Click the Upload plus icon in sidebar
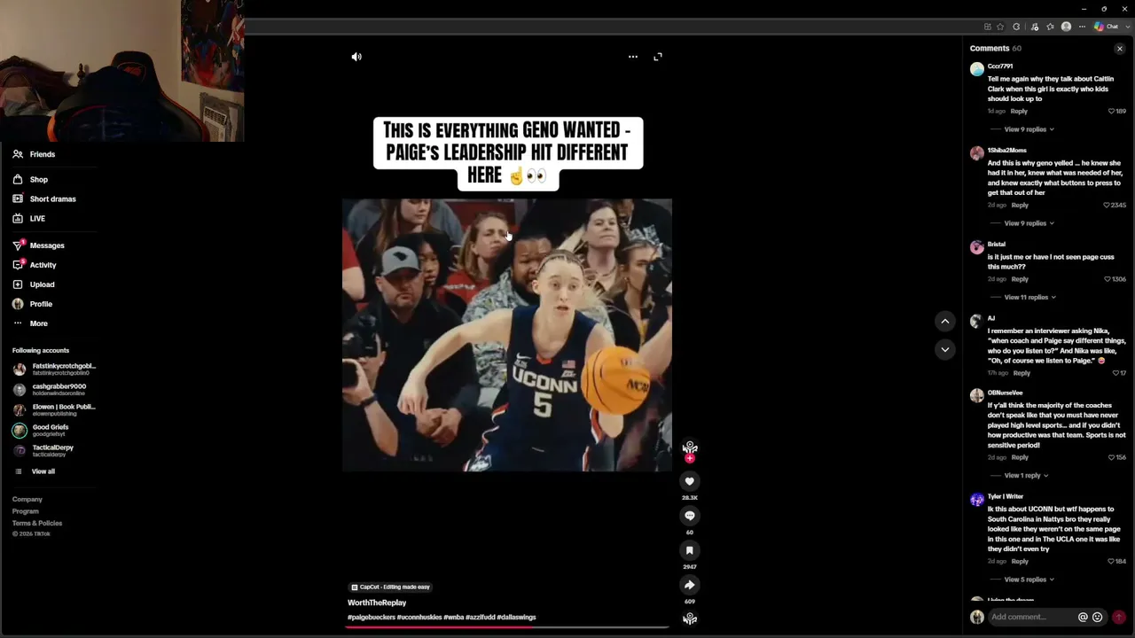The width and height of the screenshot is (1135, 638). 18,284
